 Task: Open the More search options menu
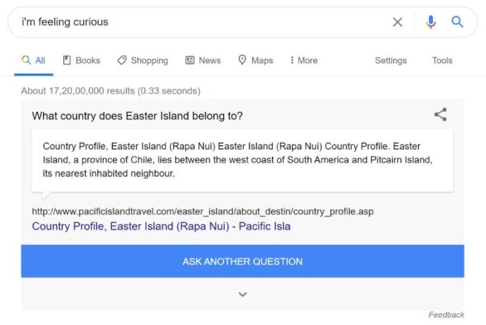tap(304, 60)
